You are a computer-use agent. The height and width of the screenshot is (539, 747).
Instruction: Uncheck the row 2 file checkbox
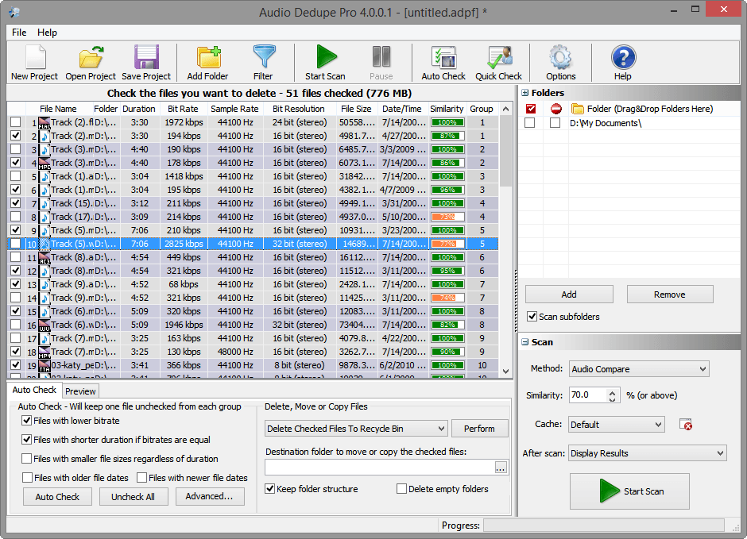(x=16, y=136)
